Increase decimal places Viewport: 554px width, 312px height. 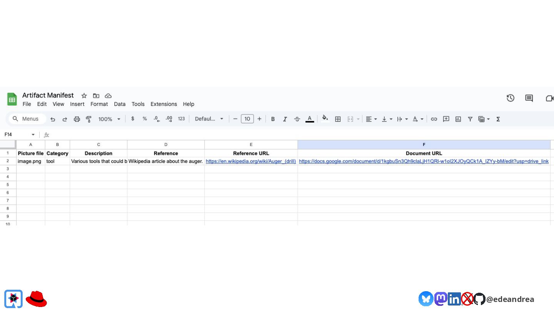(x=169, y=119)
